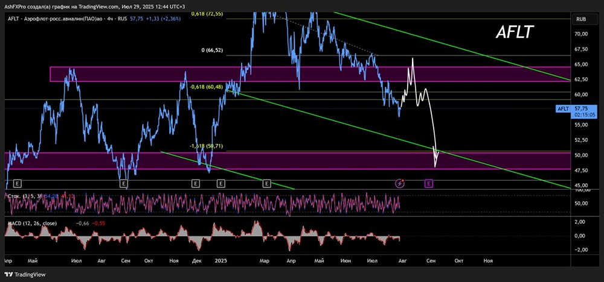Click the 50,00 label on the main price axis
This screenshot has height=282, width=604.
click(581, 155)
